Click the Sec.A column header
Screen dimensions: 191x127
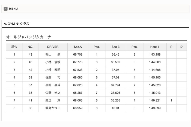tap(78, 47)
